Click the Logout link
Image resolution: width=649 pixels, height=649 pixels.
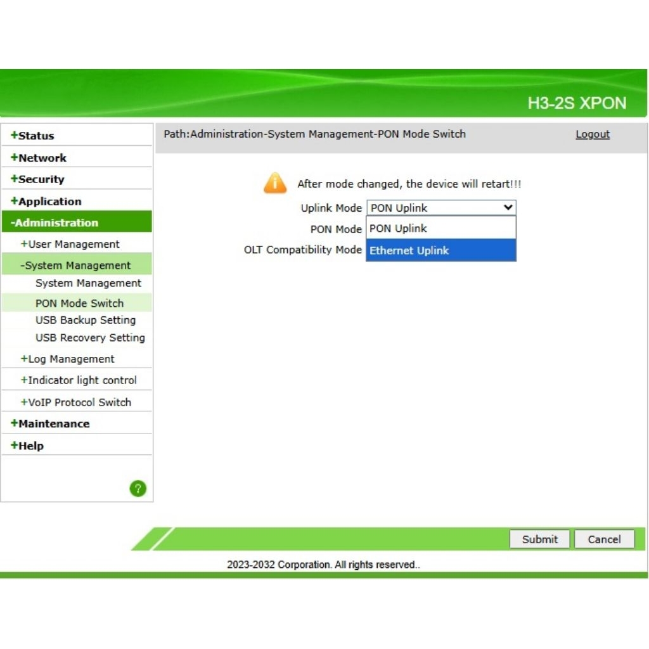592,134
